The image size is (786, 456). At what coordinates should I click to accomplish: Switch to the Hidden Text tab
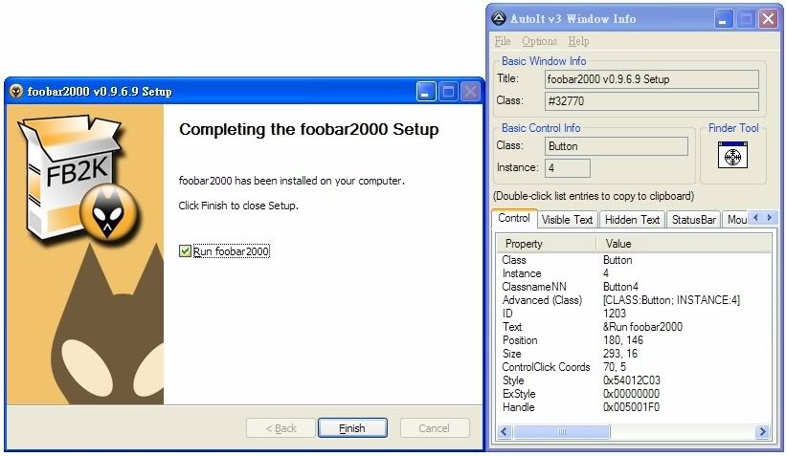[632, 219]
